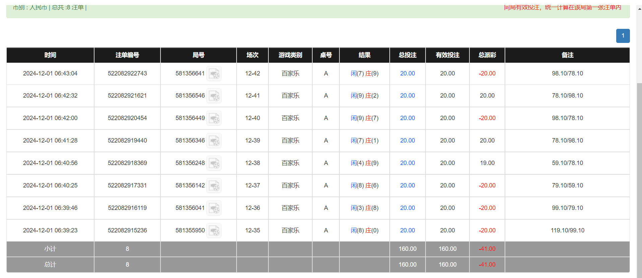Go to page 1 of results

coord(623,36)
